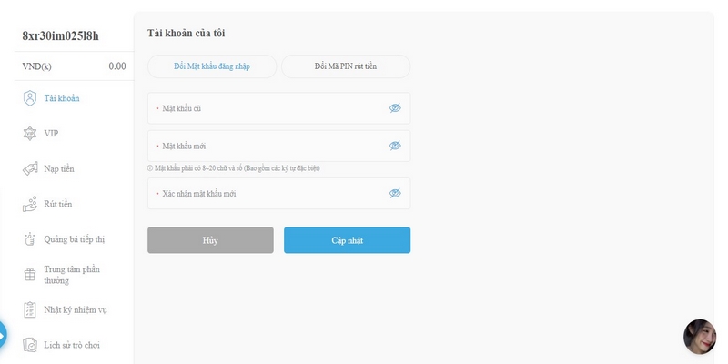Image resolution: width=728 pixels, height=364 pixels.
Task: Switch to Đổi Mã PIN rút tiền tab
Action: tap(346, 66)
